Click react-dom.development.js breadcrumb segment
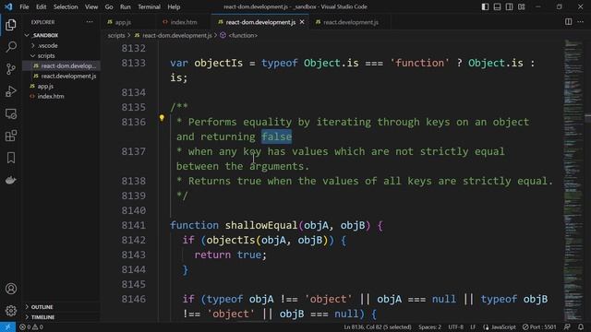Screen dimensions: 591x332 pos(174,35)
